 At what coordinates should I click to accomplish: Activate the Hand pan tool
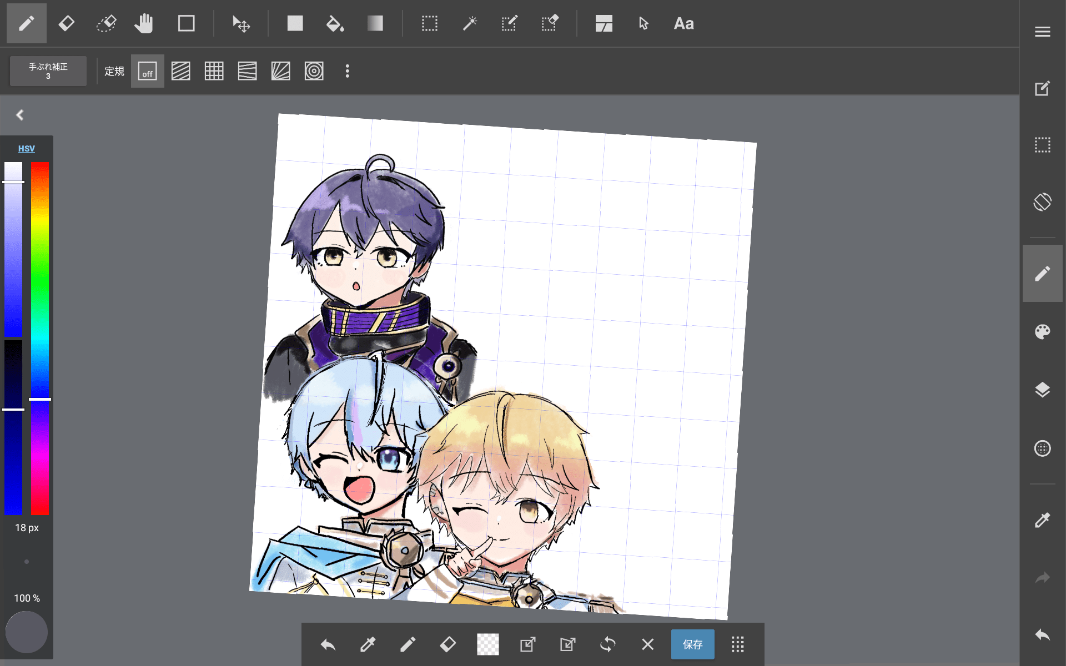pyautogui.click(x=144, y=23)
